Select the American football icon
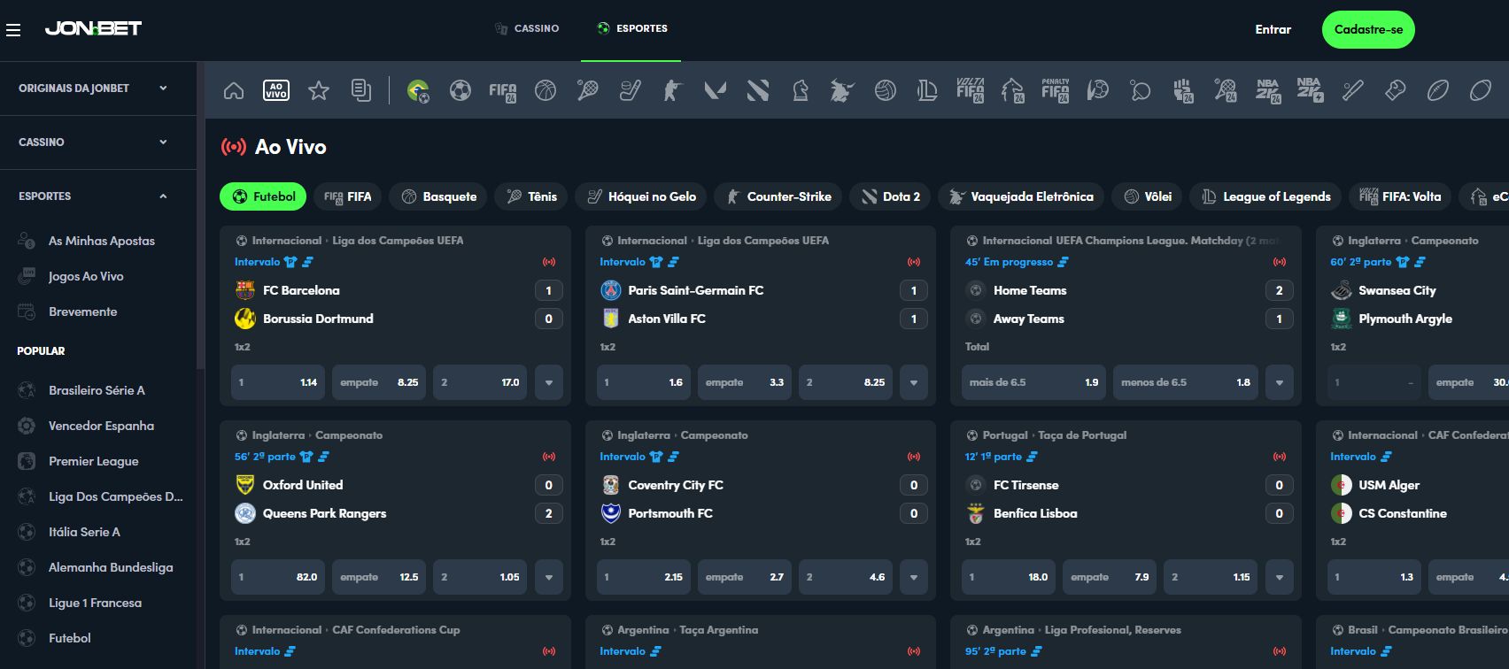Screen dimensions: 1509x669 1438,90
